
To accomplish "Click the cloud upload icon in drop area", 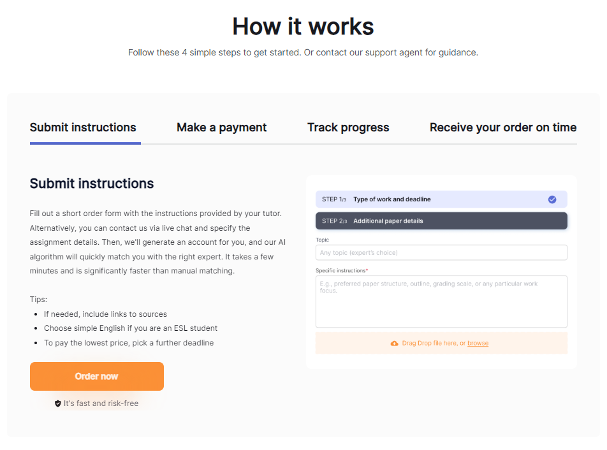I will [x=394, y=343].
